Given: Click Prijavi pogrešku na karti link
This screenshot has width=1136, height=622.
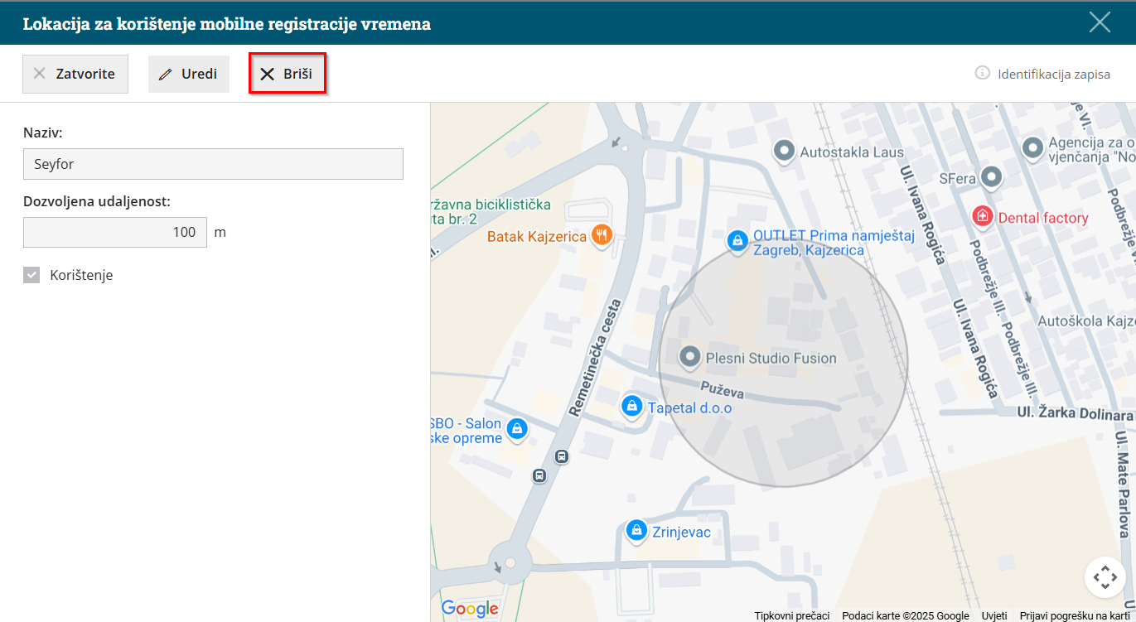Looking at the screenshot, I should pos(1075,615).
